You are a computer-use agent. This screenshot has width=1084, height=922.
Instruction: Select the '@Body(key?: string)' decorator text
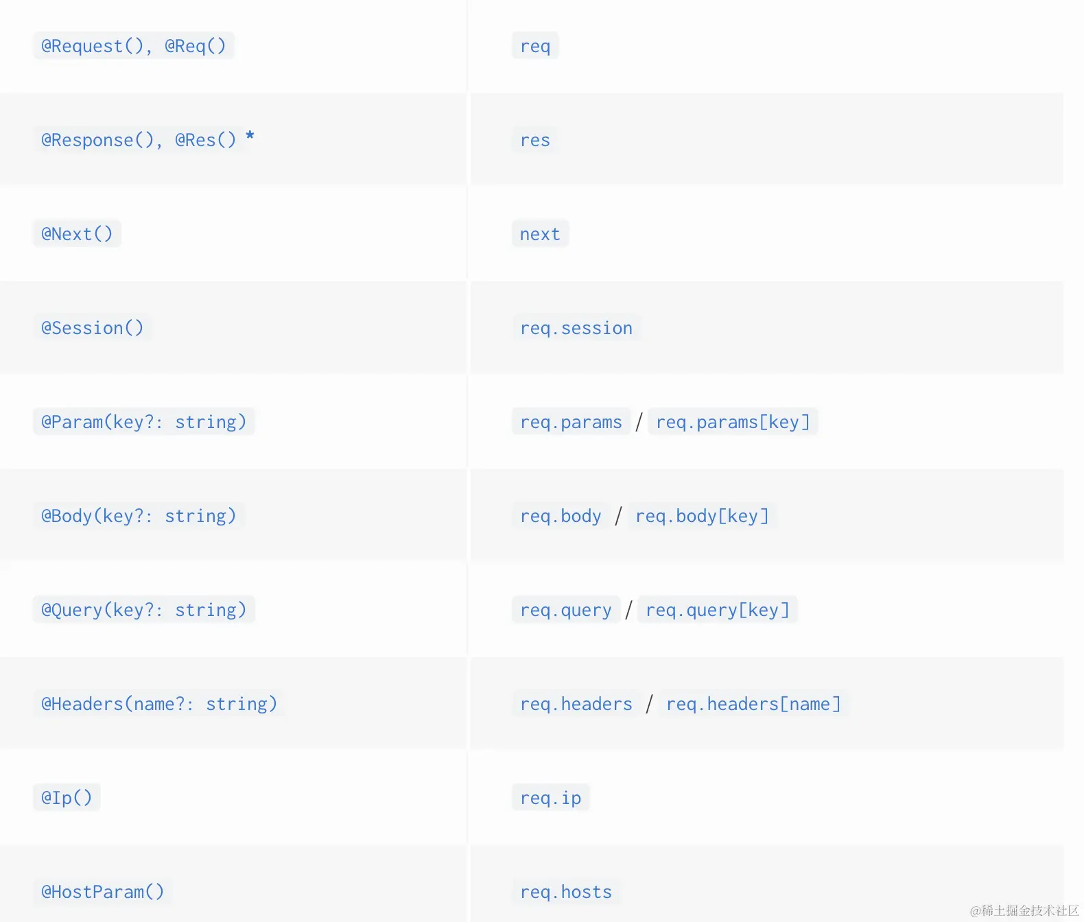pos(139,516)
